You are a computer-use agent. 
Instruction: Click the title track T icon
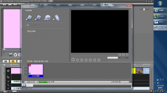tap(8, 82)
